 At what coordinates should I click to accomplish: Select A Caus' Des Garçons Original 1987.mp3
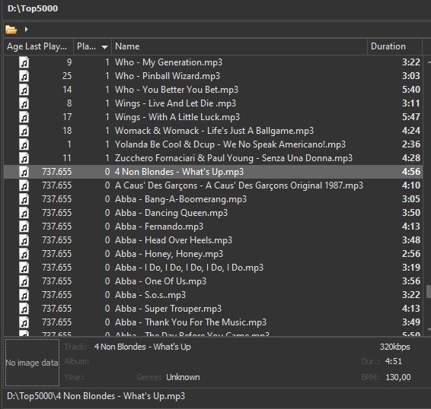coord(239,185)
